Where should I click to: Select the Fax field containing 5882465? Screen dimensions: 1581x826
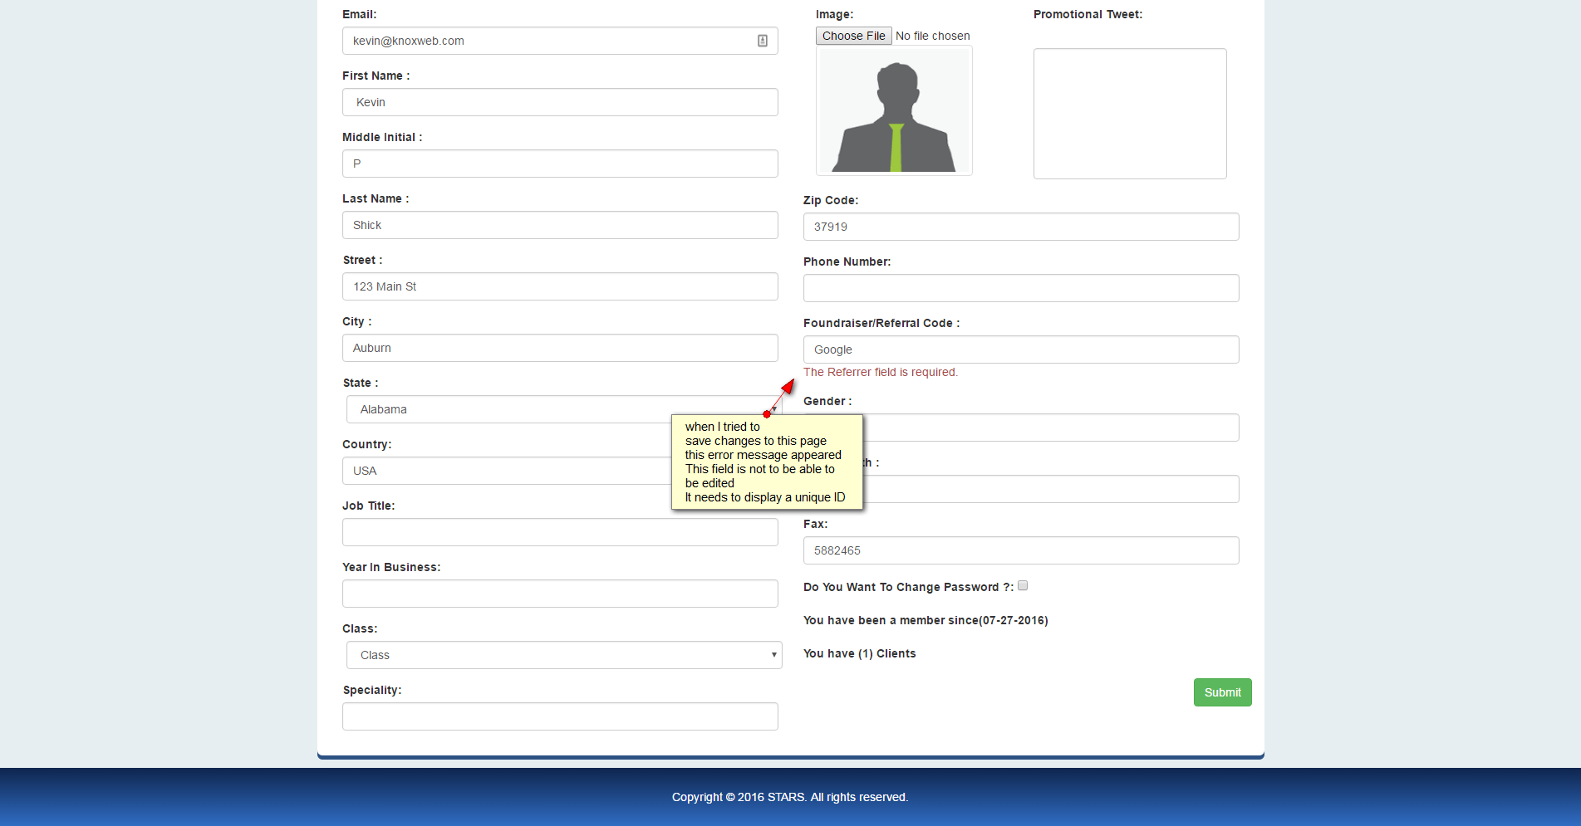click(x=1021, y=550)
